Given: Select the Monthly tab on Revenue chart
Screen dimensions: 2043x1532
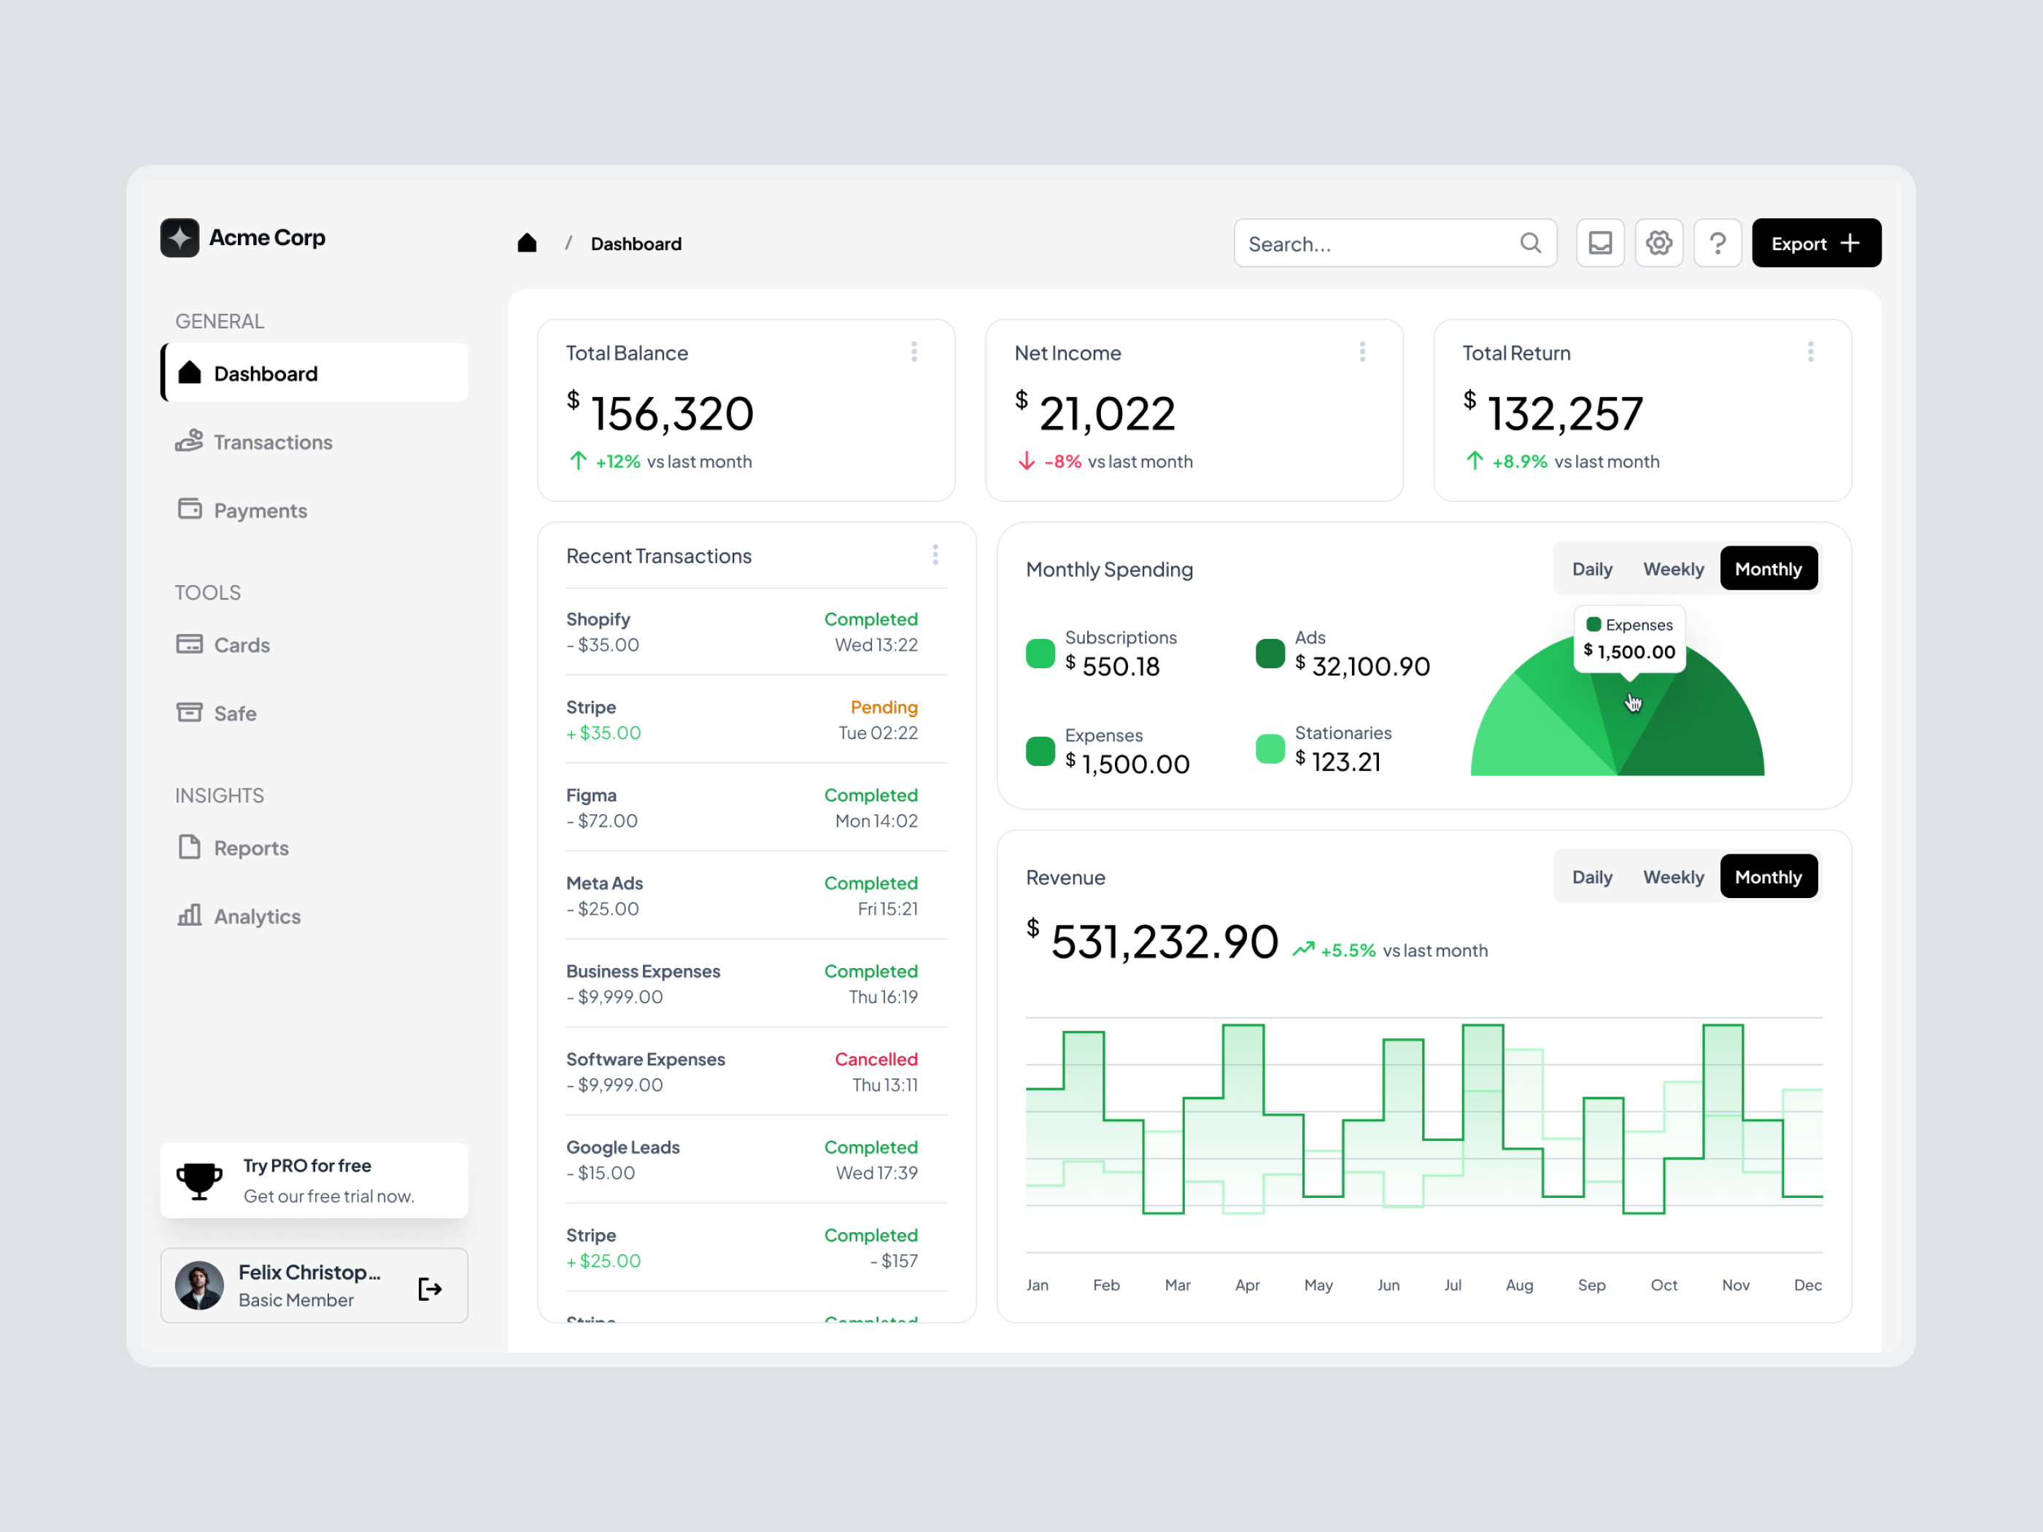Looking at the screenshot, I should 1768,876.
